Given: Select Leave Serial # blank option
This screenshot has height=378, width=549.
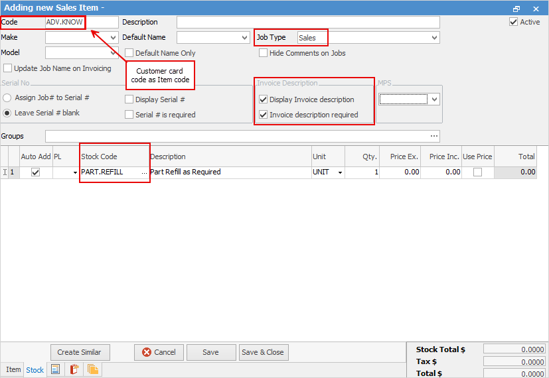Looking at the screenshot, I should (x=7, y=113).
